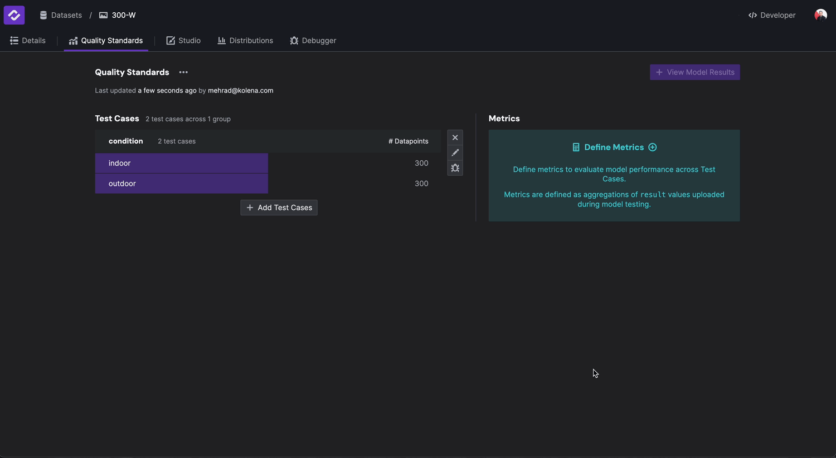This screenshot has width=836, height=458.
Task: Open the Developer menu
Action: tap(772, 15)
